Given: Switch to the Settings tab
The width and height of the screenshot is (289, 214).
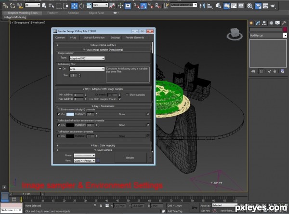Looking at the screenshot, I should pyautogui.click(x=115, y=38).
